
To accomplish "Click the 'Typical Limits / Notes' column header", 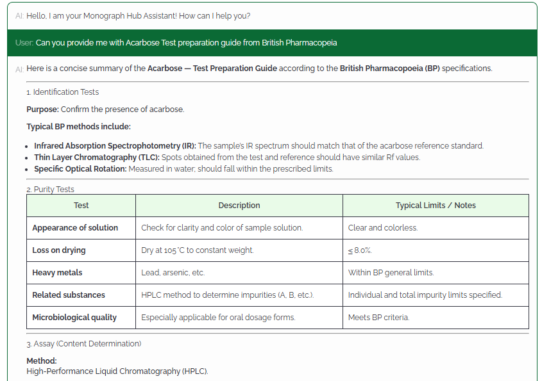I will coord(436,205).
